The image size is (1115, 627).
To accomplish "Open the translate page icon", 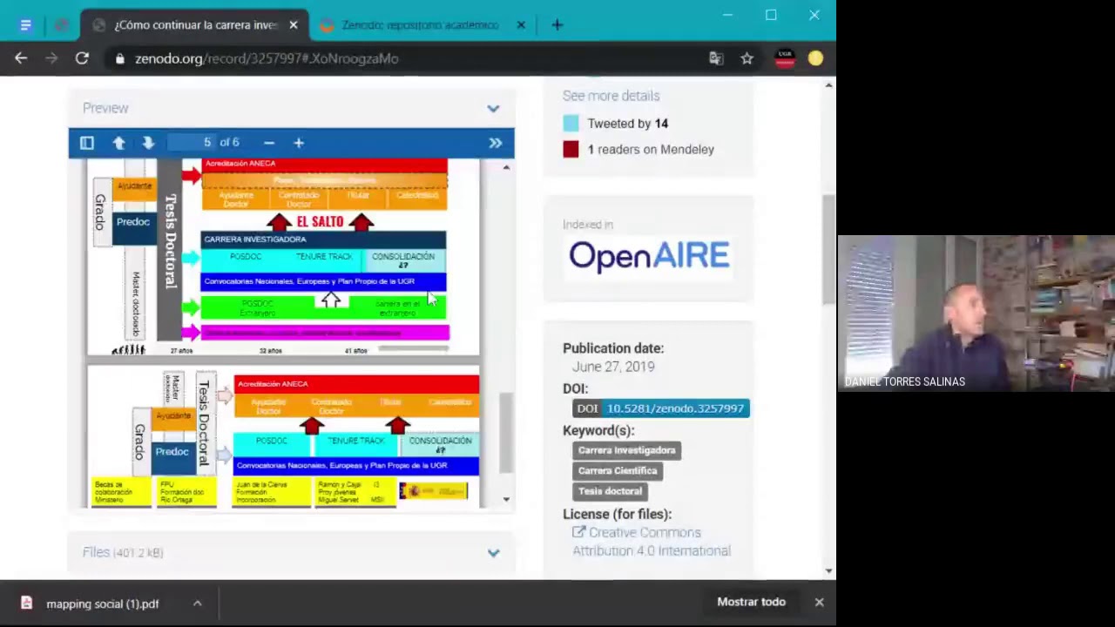I will [x=716, y=58].
